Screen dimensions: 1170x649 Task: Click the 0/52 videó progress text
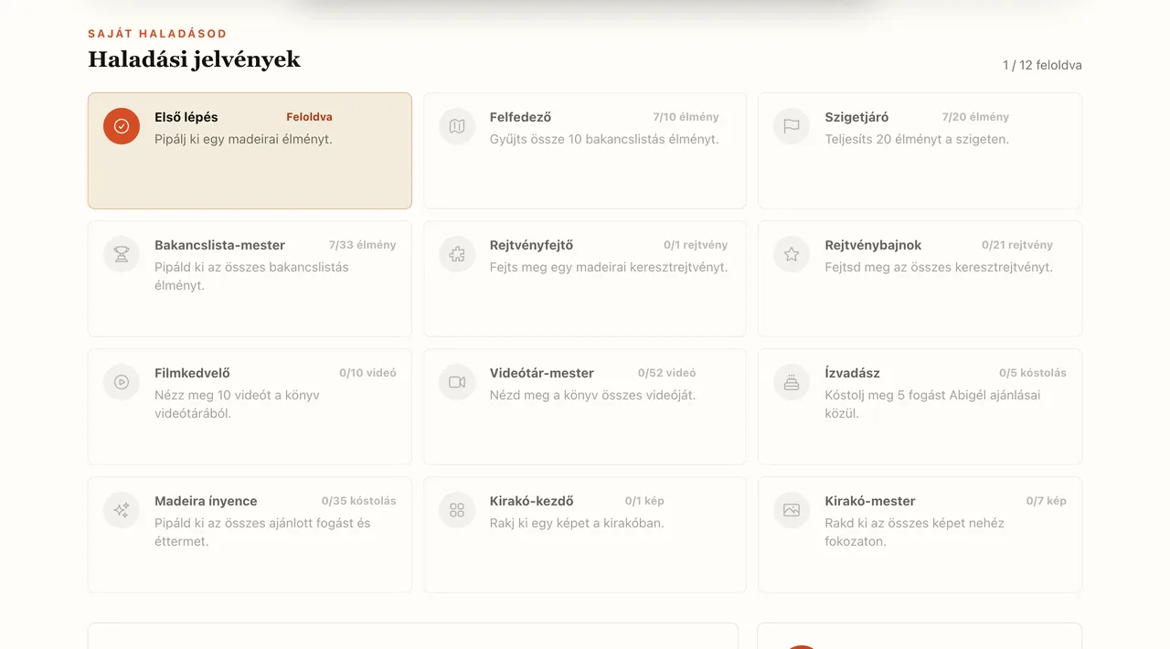tap(666, 373)
